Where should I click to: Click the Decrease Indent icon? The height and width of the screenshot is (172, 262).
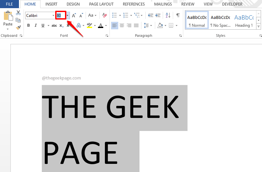pos(150,15)
